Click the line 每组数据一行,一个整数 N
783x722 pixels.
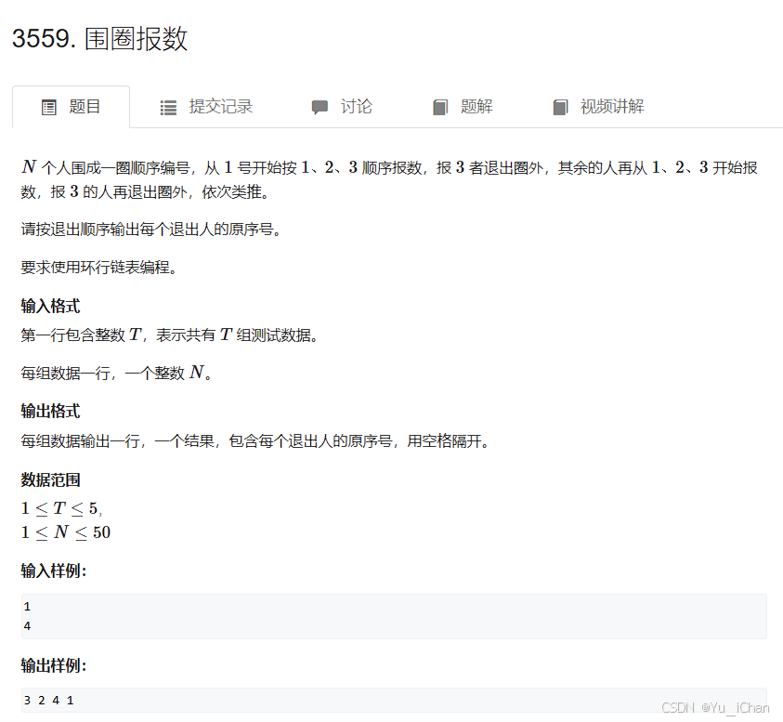coord(116,373)
